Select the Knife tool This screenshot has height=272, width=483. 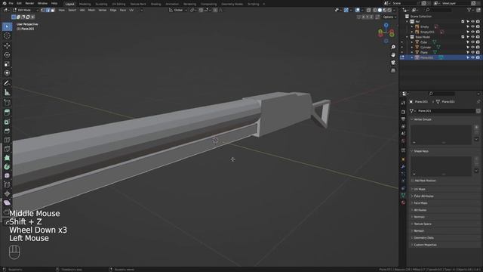click(x=7, y=149)
